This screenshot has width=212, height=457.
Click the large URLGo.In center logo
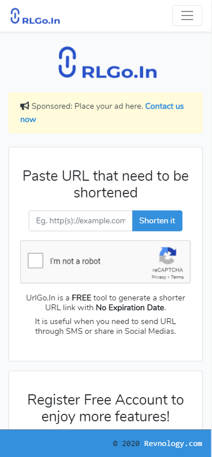pos(107,62)
